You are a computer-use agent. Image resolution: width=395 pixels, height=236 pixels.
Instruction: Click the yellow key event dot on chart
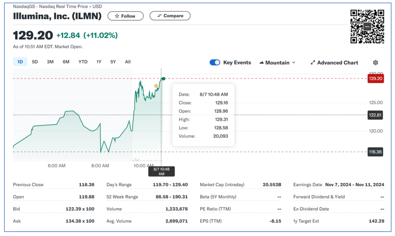tap(156, 86)
